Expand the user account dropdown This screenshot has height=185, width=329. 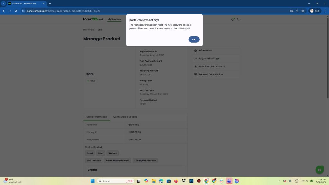(239, 19)
